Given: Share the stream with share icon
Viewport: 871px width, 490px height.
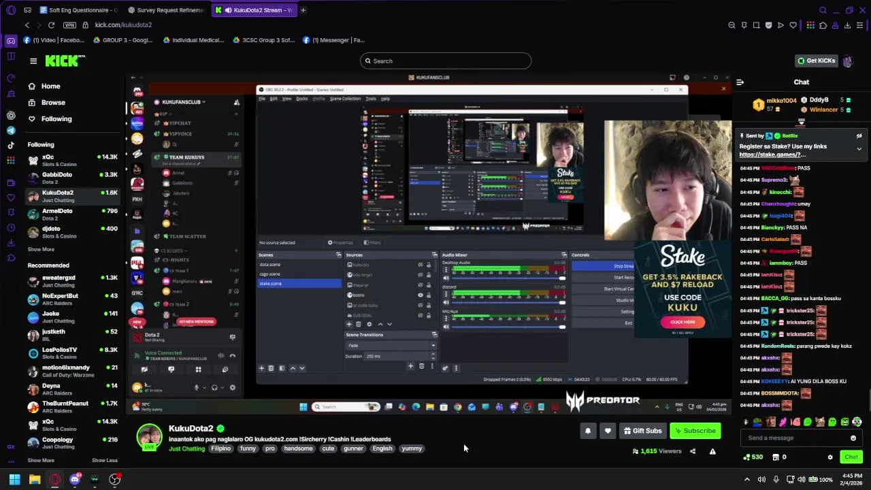Looking at the screenshot, I should [693, 451].
